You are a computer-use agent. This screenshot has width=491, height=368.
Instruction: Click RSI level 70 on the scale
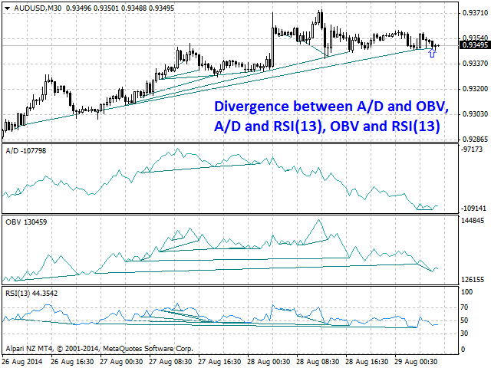(464, 307)
